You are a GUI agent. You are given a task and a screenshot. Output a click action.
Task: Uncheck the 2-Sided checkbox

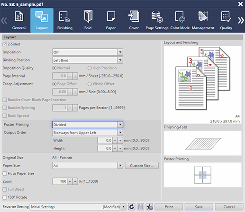coord(5,44)
